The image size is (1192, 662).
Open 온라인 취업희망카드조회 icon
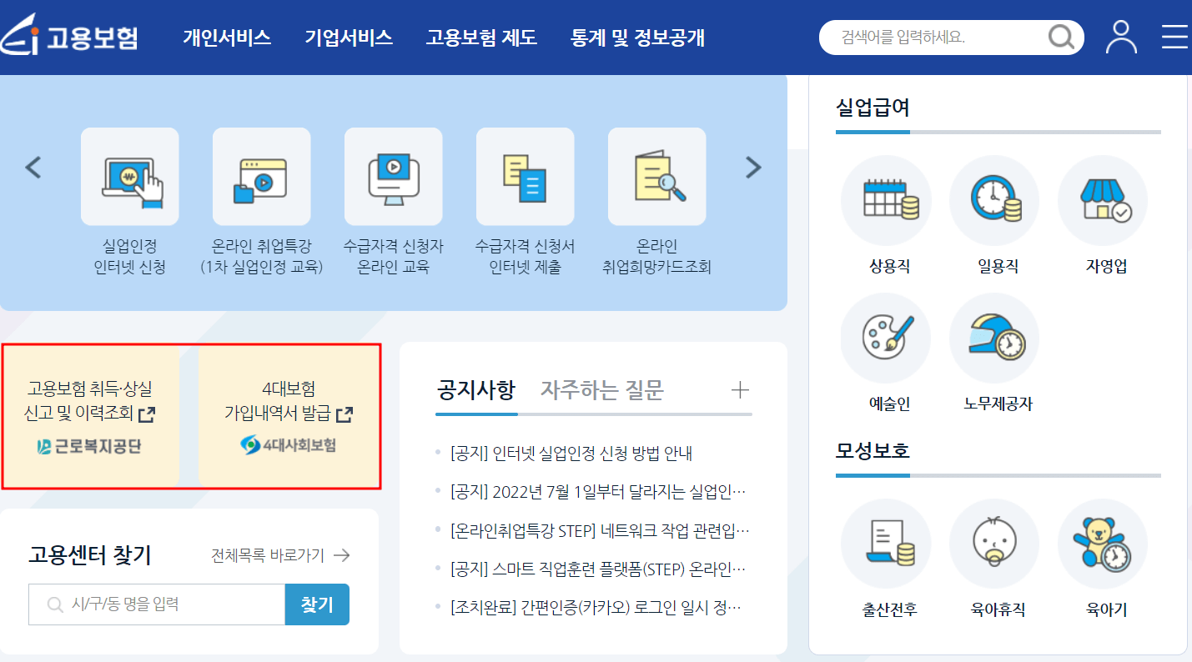(x=657, y=176)
